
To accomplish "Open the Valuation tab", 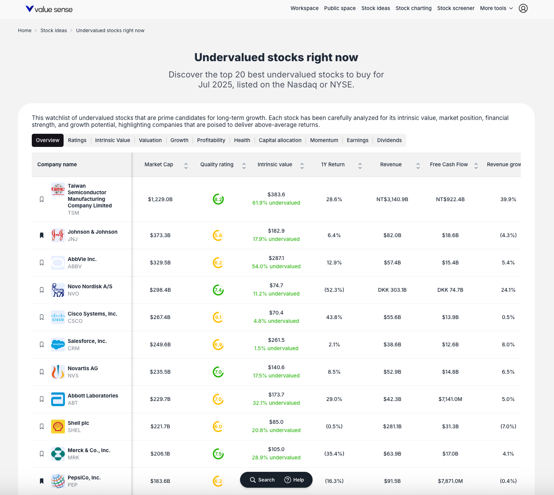I will [x=150, y=140].
